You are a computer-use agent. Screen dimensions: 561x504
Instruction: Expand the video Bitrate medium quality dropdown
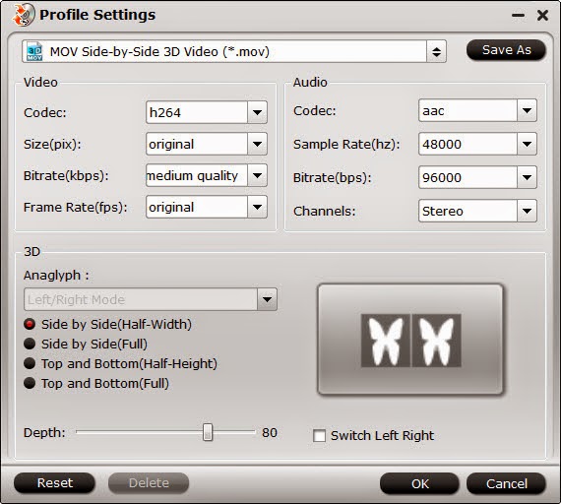[x=257, y=175]
